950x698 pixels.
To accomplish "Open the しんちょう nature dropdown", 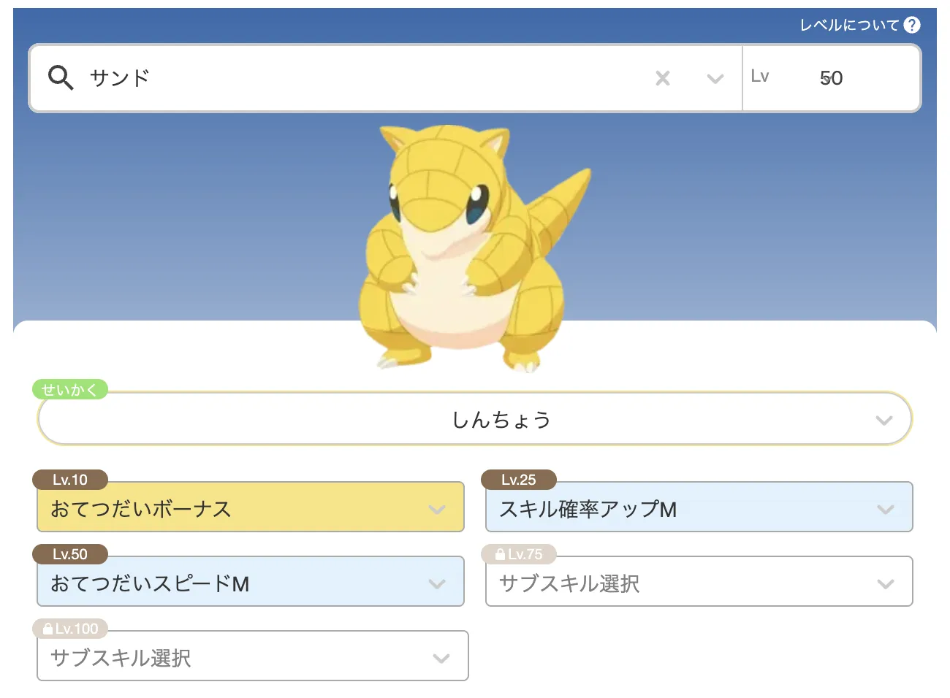I will click(x=475, y=419).
